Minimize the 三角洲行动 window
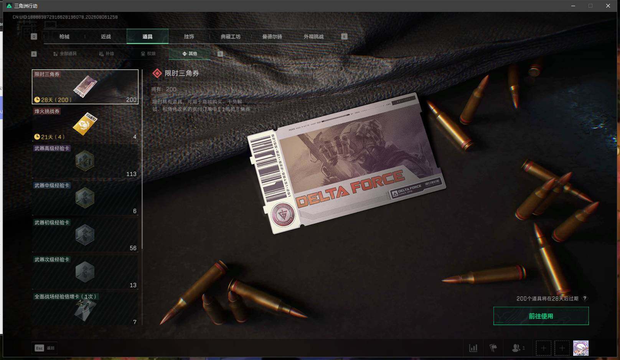620x360 pixels. [573, 6]
